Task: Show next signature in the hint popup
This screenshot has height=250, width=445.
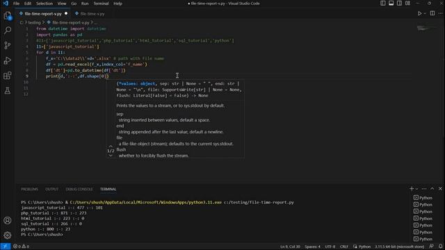Action: coord(111,156)
